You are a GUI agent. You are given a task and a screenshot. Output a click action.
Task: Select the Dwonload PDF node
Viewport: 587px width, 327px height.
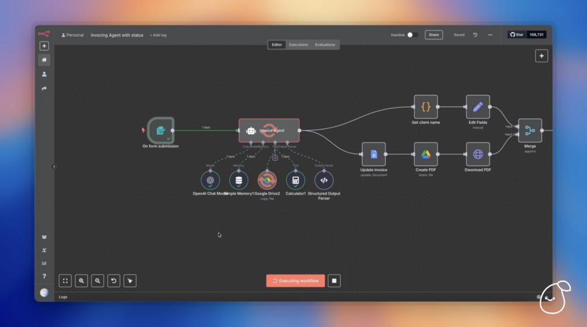point(478,154)
